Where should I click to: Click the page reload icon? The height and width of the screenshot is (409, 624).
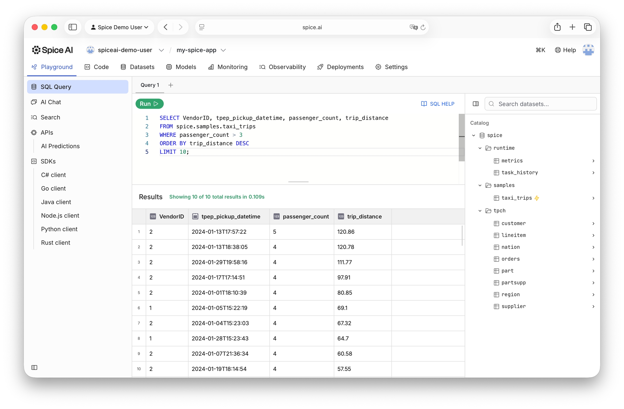tap(423, 27)
